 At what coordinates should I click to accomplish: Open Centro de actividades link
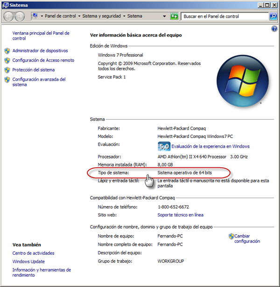[33, 253]
